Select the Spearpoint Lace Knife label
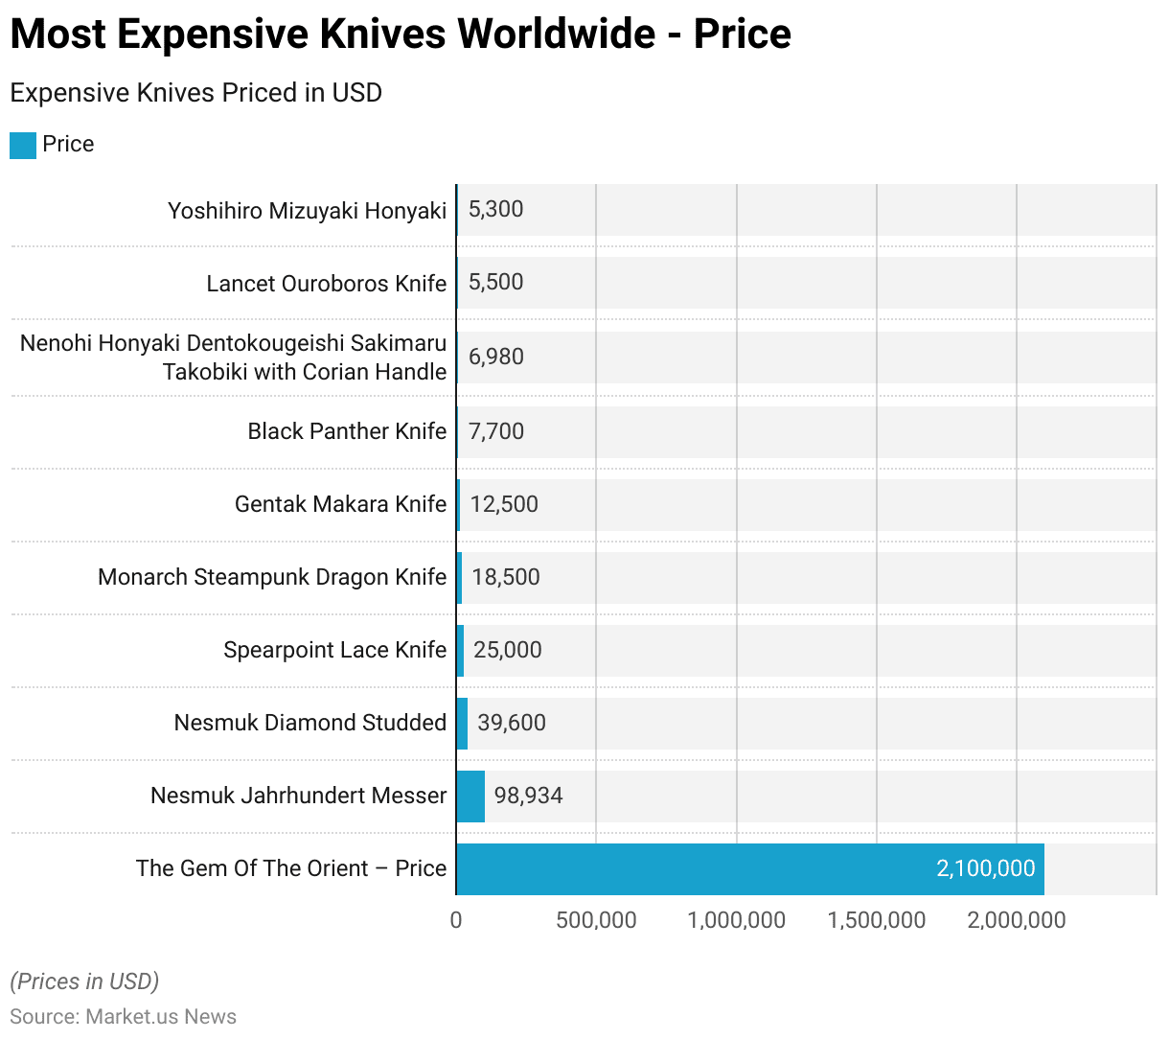The width and height of the screenshot is (1169, 1039). point(334,650)
